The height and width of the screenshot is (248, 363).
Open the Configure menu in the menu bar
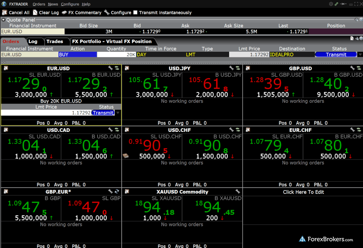[70, 4]
